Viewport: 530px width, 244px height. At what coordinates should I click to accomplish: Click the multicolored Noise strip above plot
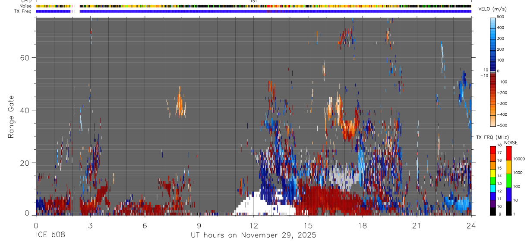(253, 6)
